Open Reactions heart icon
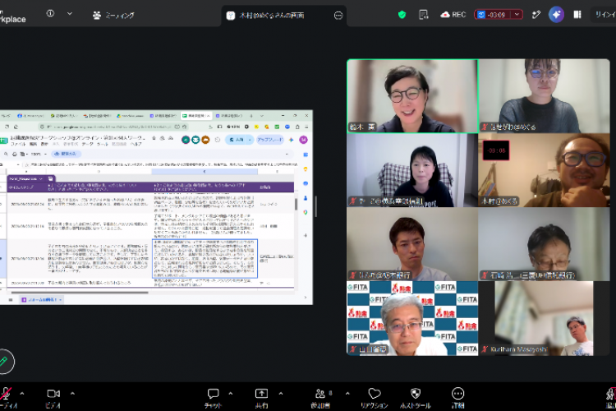Viewport: 616px width, 411px height. [375, 393]
